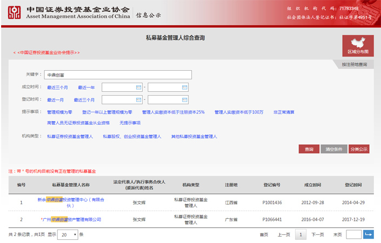Click the 私募基金管理人名称 column header
The height and width of the screenshot is (243, 381).
[71, 185]
